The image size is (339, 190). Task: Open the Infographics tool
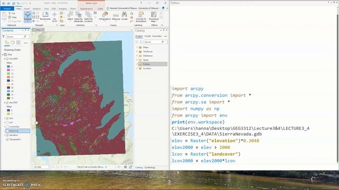[105, 16]
